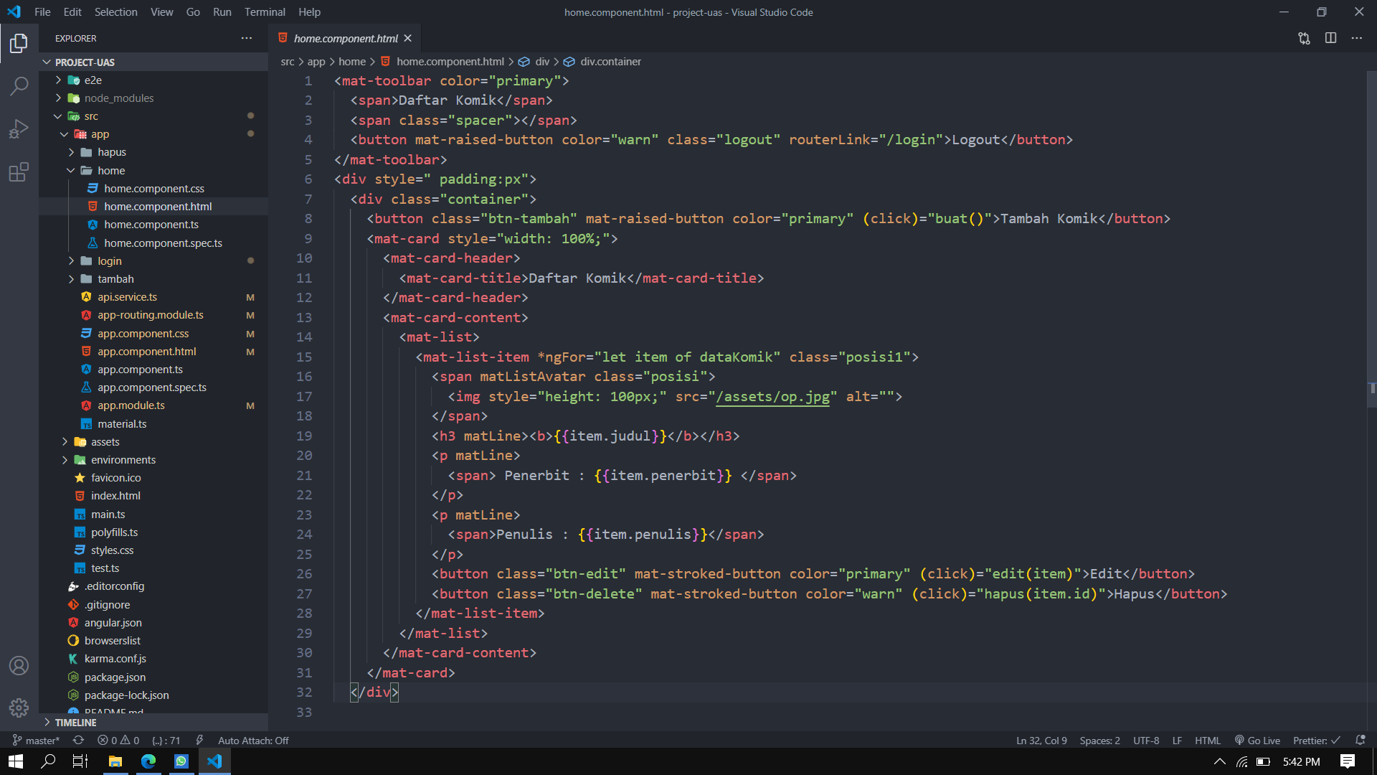Viewport: 1377px width, 775px height.
Task: Click the Open Changes compare icon
Action: (x=1304, y=38)
